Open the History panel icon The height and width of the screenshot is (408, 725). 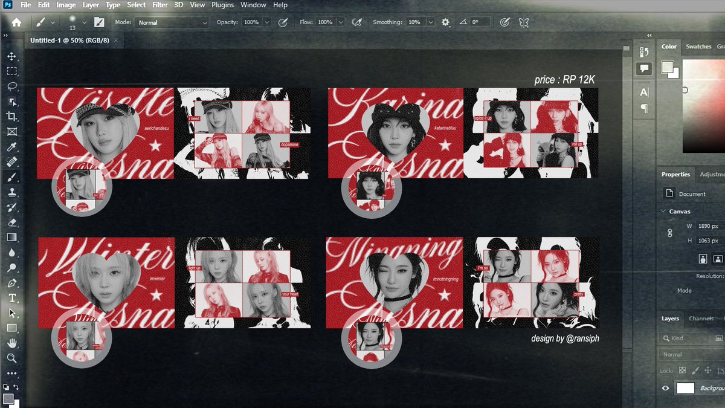645,53
